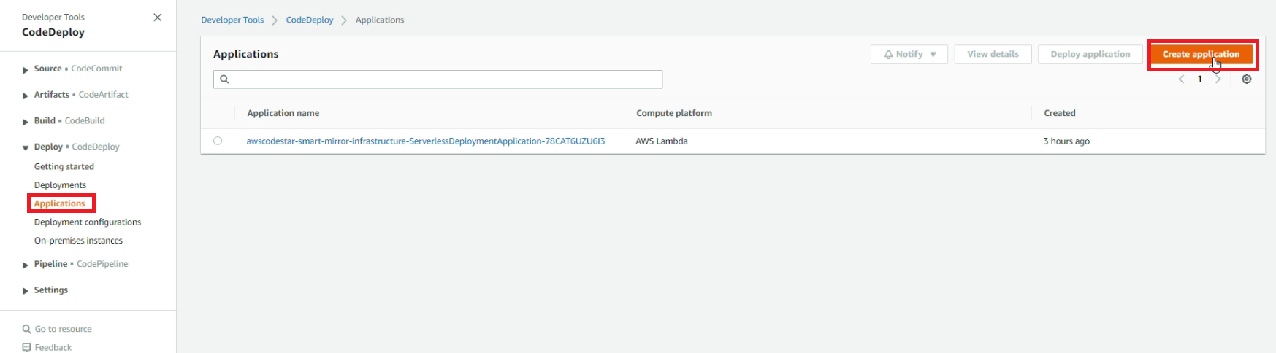
Task: Go to the previous page arrow
Action: click(x=1181, y=79)
